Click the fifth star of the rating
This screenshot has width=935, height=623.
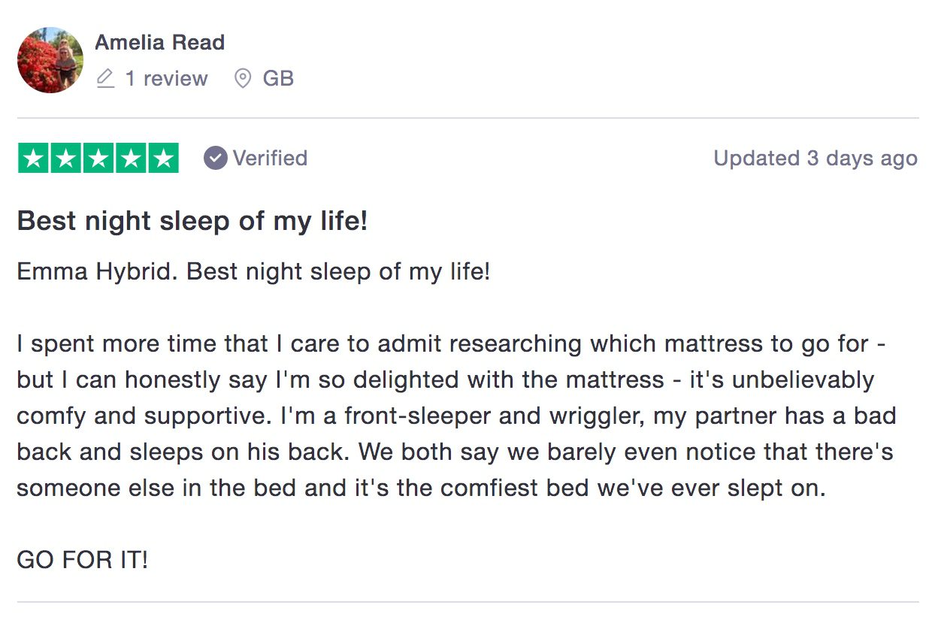coord(162,158)
